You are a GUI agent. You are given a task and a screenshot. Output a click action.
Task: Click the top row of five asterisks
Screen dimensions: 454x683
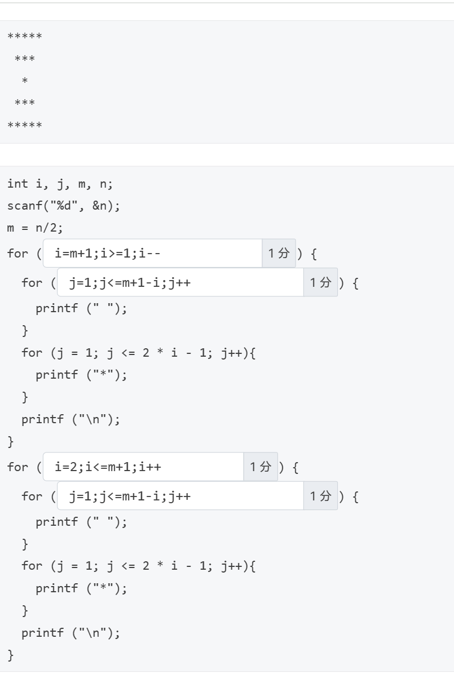pos(24,37)
